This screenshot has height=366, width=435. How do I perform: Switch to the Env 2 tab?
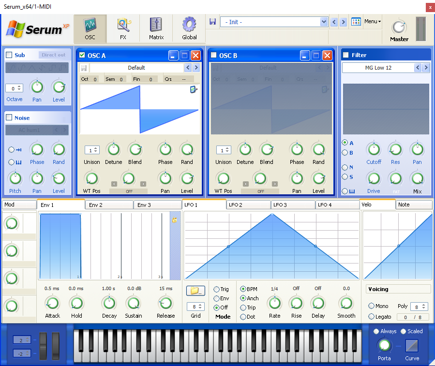[109, 205]
